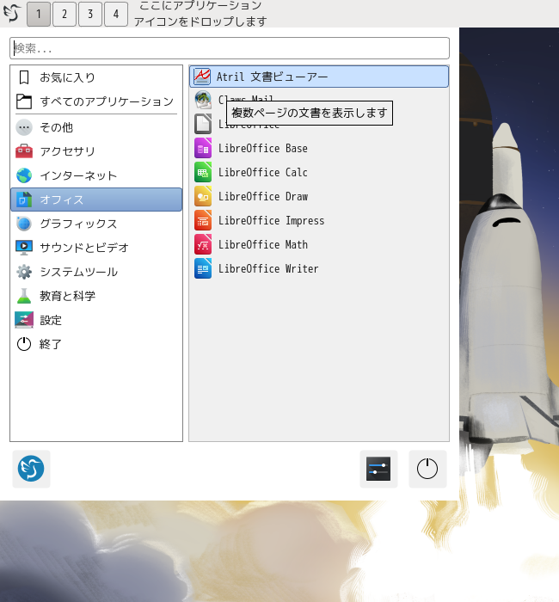Screen dimensions: 559x602
Task: Switch to workspace 1
Action: (39, 14)
